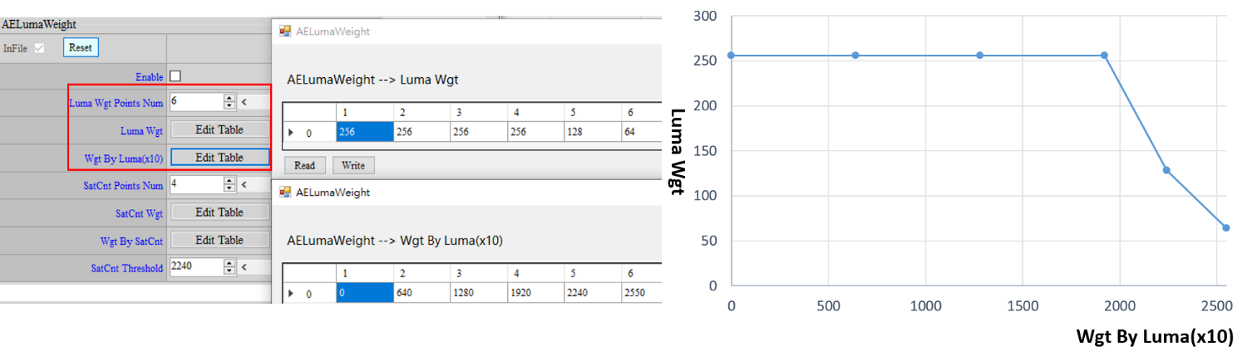Click the arrow beside SatCnt Points Num
The height and width of the screenshot is (361, 1257).
244,184
